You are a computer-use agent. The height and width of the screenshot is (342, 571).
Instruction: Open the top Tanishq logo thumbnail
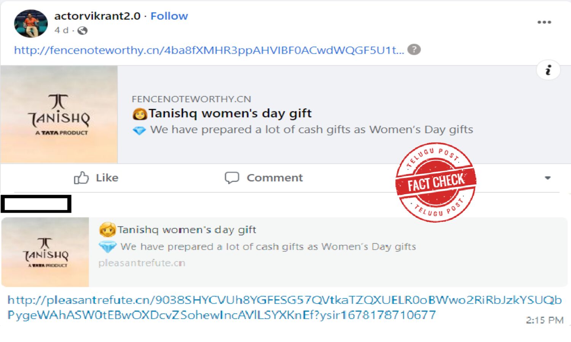pos(59,114)
